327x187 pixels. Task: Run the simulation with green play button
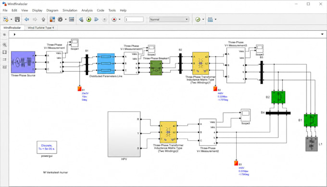click(88, 19)
